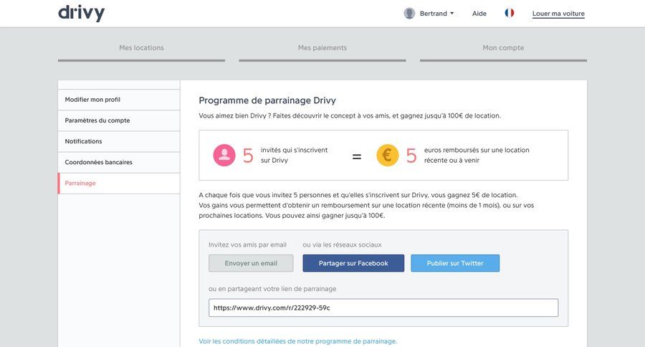The width and height of the screenshot is (645, 347).
Task: Click label 'ou en partageant votre lien de parrainage'
Action: point(272,289)
